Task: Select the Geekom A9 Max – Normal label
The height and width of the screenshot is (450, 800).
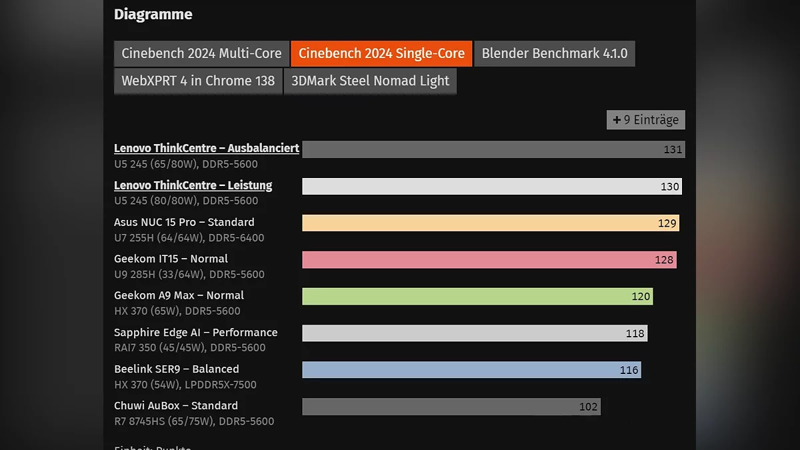Action: [x=179, y=295]
